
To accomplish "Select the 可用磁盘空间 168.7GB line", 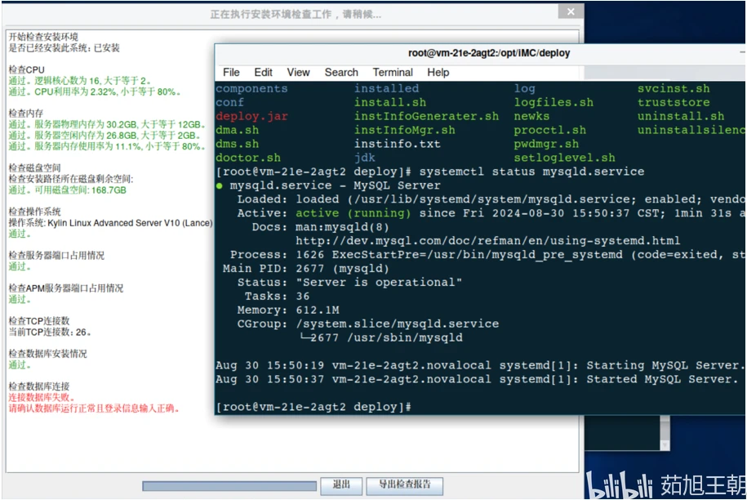I will [x=68, y=190].
